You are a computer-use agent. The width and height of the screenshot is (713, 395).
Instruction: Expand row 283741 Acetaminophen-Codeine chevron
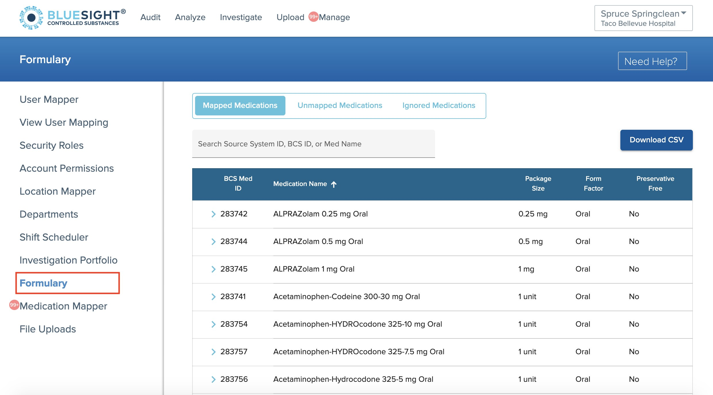click(213, 297)
